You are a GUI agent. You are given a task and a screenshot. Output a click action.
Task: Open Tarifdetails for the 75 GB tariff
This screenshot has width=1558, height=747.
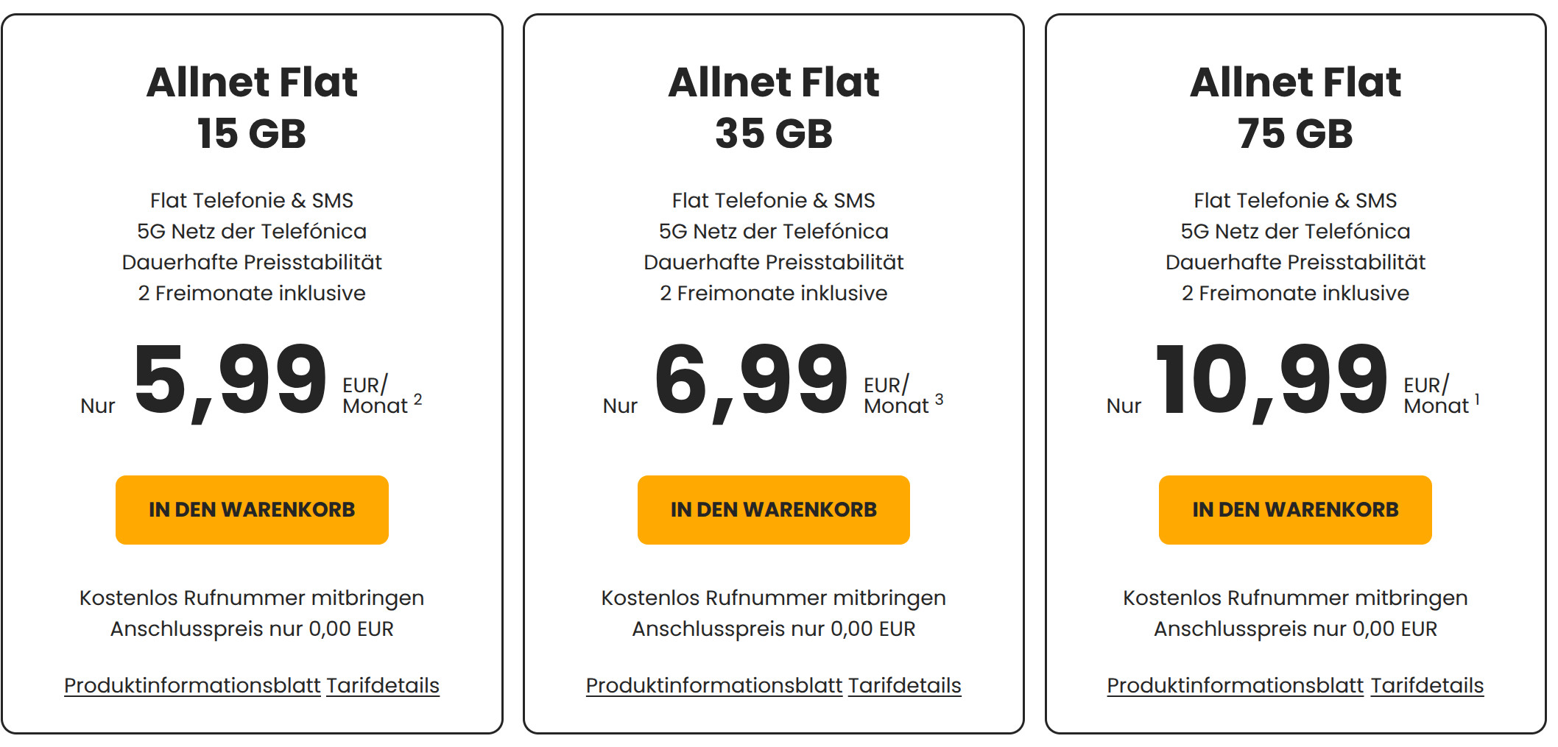pos(1426,684)
